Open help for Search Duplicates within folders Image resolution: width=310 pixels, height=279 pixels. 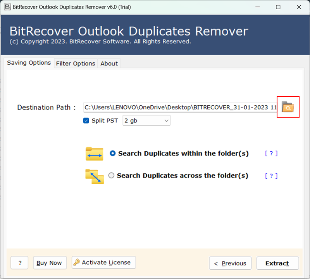pyautogui.click(x=271, y=154)
